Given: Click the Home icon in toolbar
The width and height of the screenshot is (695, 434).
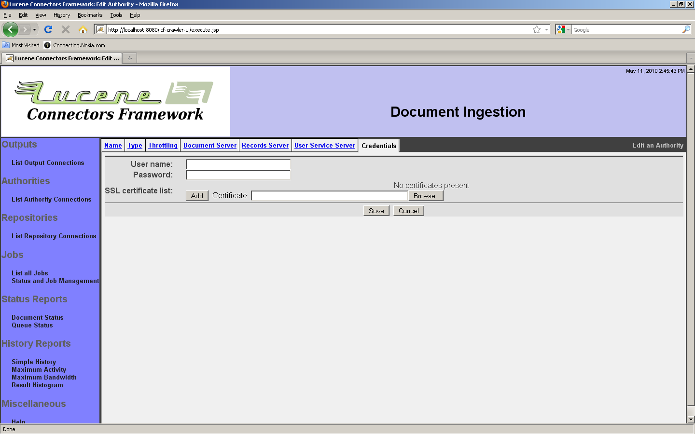Looking at the screenshot, I should click(83, 29).
